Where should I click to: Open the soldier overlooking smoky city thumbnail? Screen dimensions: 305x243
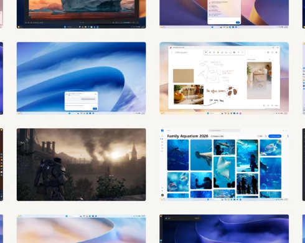pyautogui.click(x=81, y=164)
